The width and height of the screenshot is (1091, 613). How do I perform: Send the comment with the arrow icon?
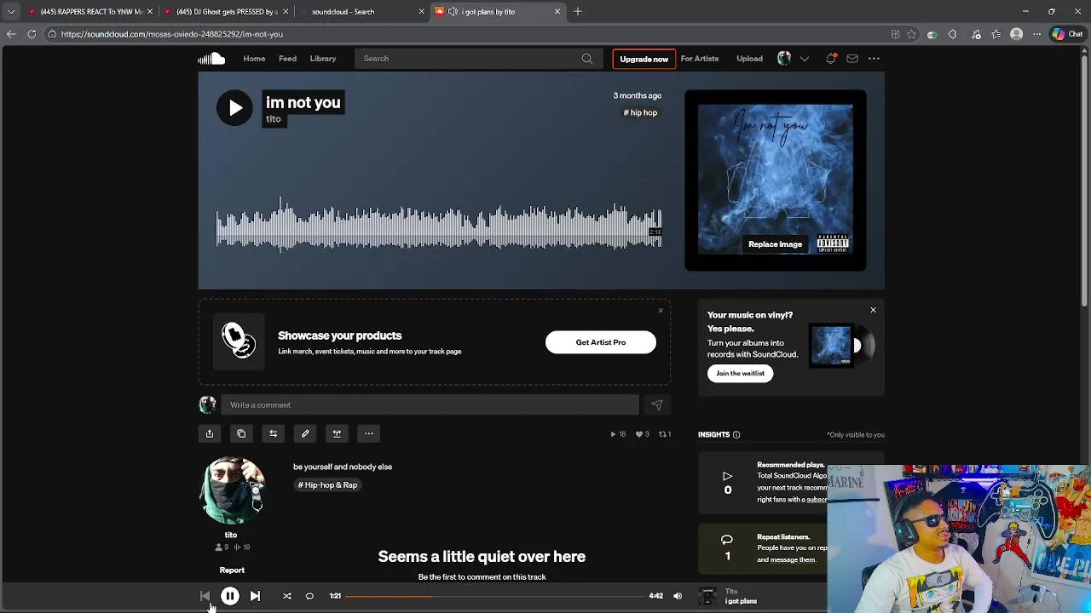click(656, 405)
